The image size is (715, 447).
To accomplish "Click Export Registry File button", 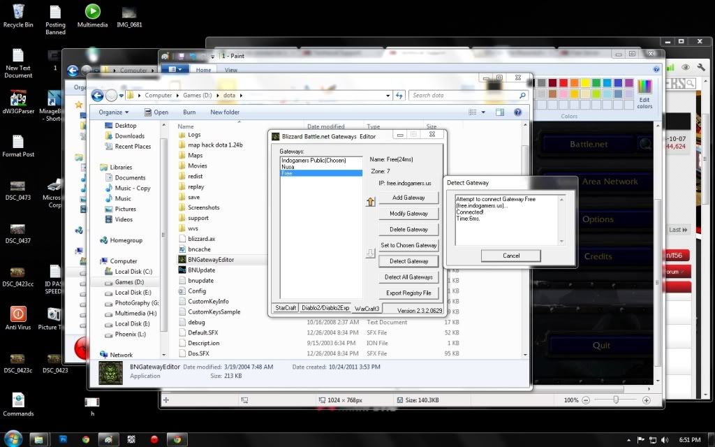I will 408,293.
